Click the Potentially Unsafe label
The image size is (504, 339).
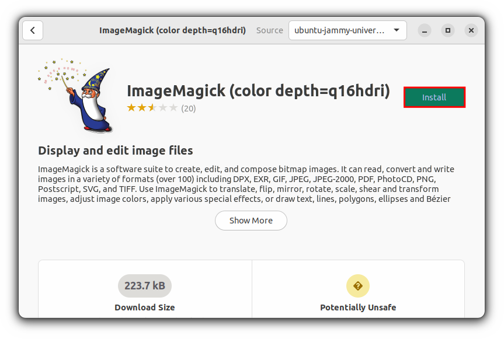click(x=358, y=307)
